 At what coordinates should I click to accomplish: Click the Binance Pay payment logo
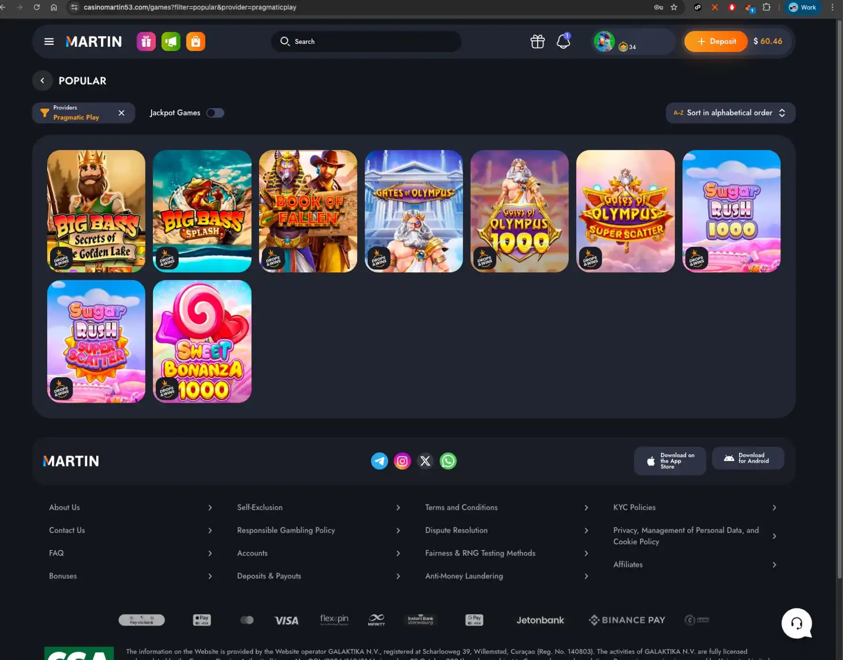pos(627,620)
